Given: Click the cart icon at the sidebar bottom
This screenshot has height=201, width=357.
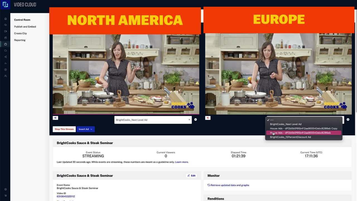Looking at the screenshot, I should (6, 195).
